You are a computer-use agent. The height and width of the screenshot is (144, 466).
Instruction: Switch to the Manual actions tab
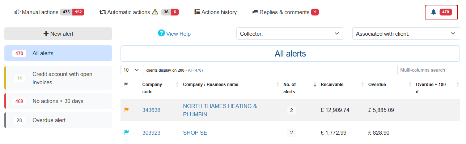coord(36,12)
